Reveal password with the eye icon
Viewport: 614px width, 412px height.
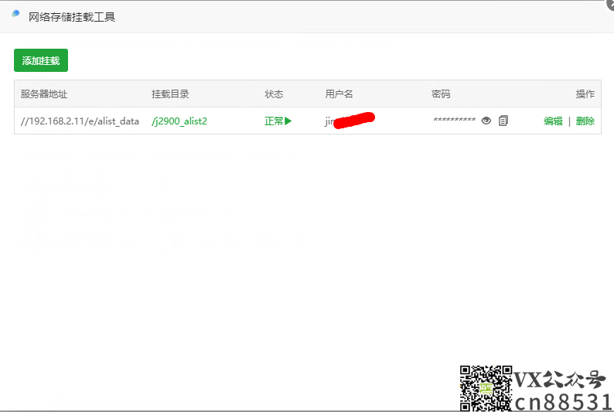(486, 121)
